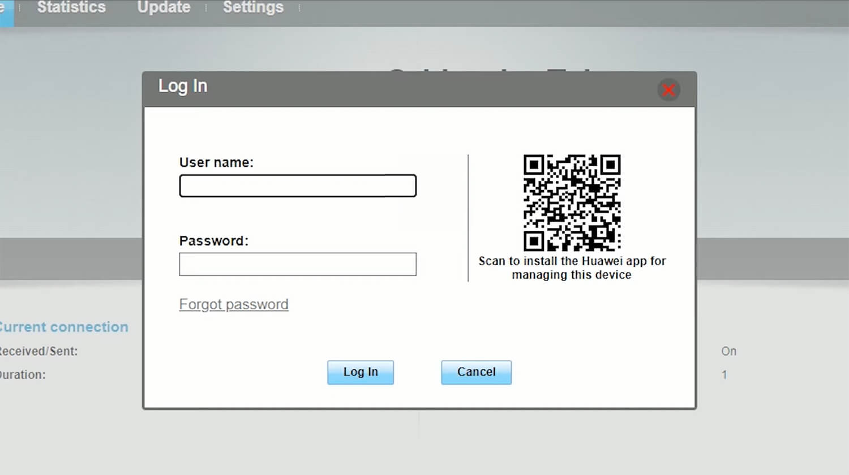Click the '1' value below On
849x475 pixels.
point(724,375)
